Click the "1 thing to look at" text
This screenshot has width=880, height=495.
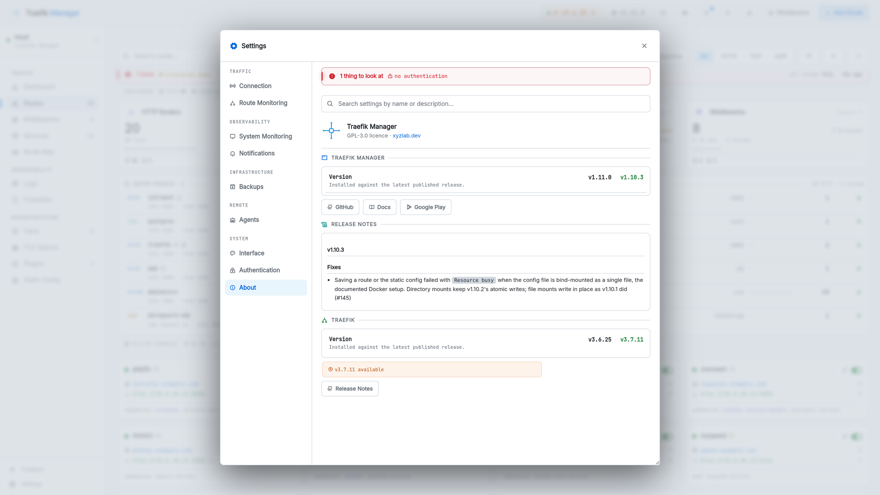(362, 76)
